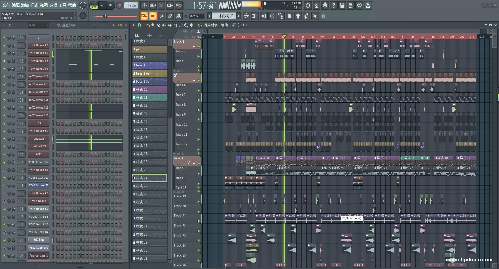Screen dimensions: 499x269
Task: Toggle the PAT/SONG mode switch
Action: pyautogui.click(x=94, y=5)
